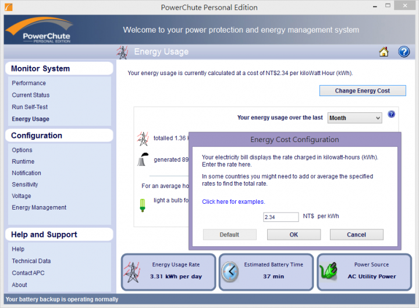Screen dimensions: 419x308
Task: Open the Month time period dropdown
Action: pyautogui.click(x=354, y=118)
